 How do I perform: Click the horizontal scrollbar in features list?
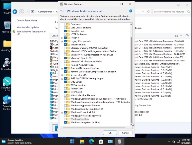(94, 127)
